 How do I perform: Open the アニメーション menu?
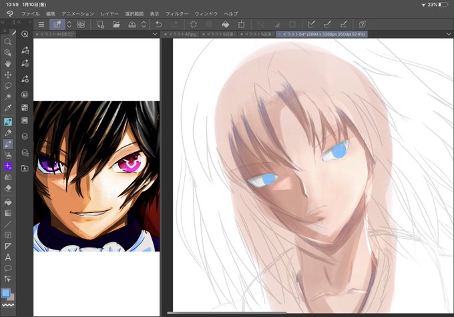click(77, 14)
